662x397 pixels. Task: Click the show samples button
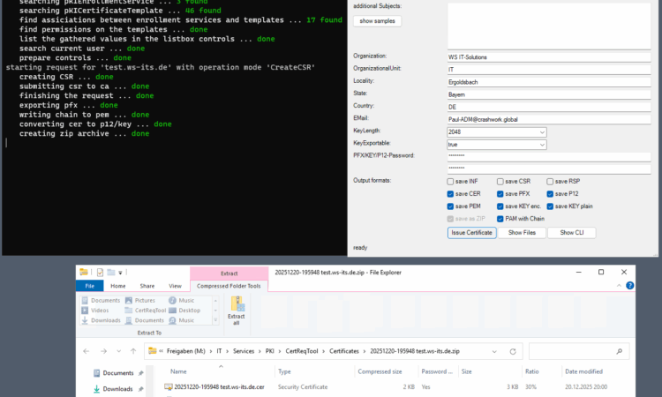click(x=379, y=21)
